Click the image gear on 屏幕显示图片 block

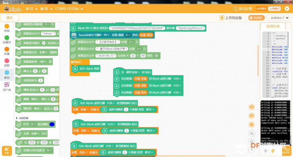(x=43, y=43)
